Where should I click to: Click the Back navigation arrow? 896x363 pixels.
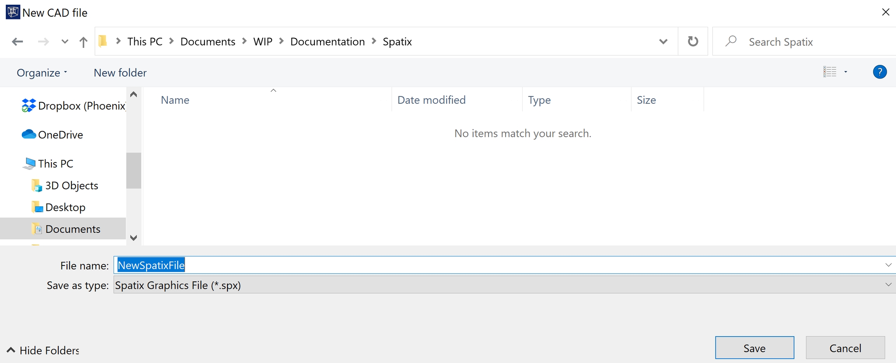click(17, 42)
